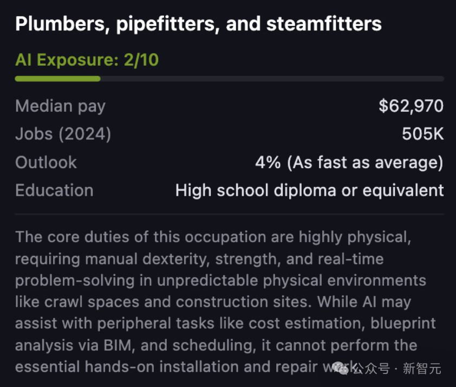Click the "Jobs (2024)" label
The width and height of the screenshot is (456, 387).
coord(63,134)
